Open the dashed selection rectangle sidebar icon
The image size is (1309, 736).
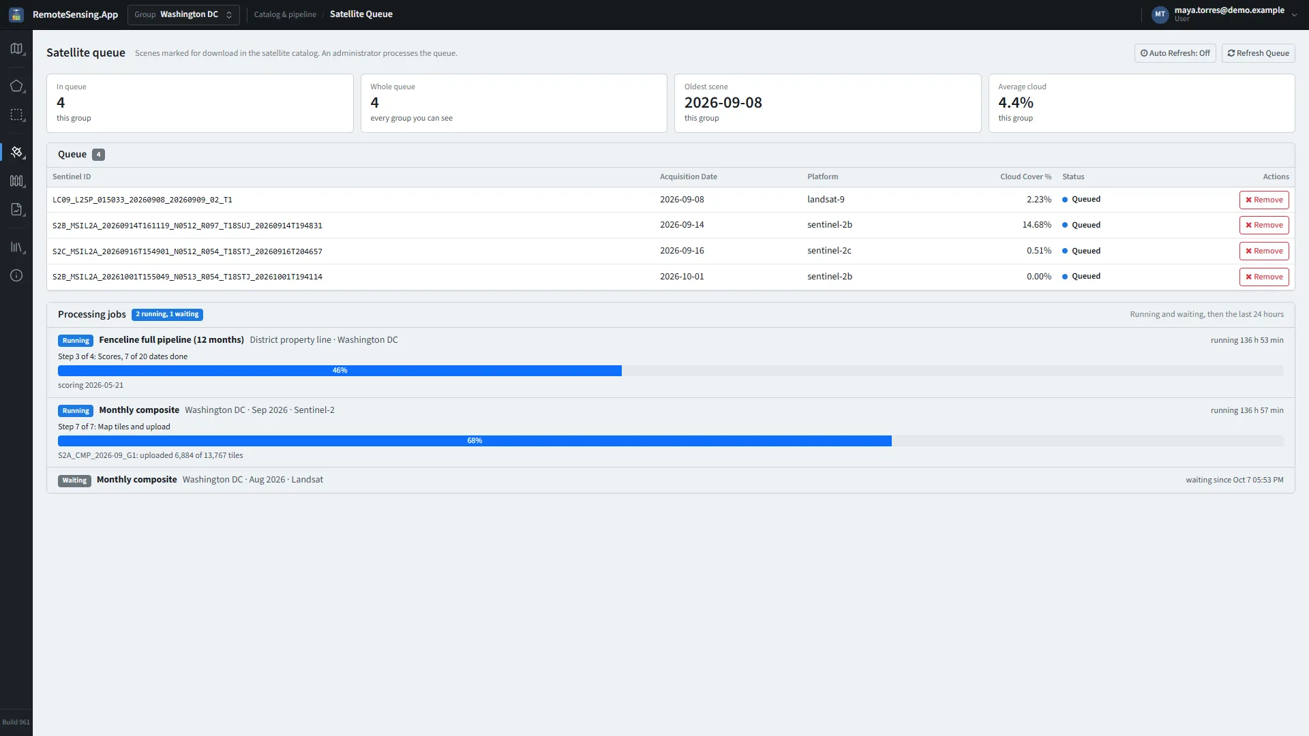tap(16, 114)
